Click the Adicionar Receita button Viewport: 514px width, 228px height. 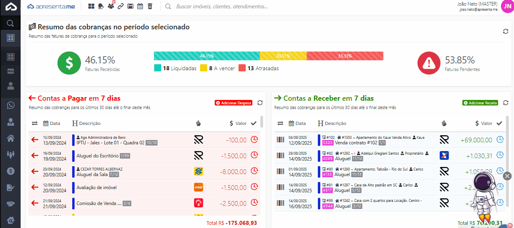pos(480,103)
